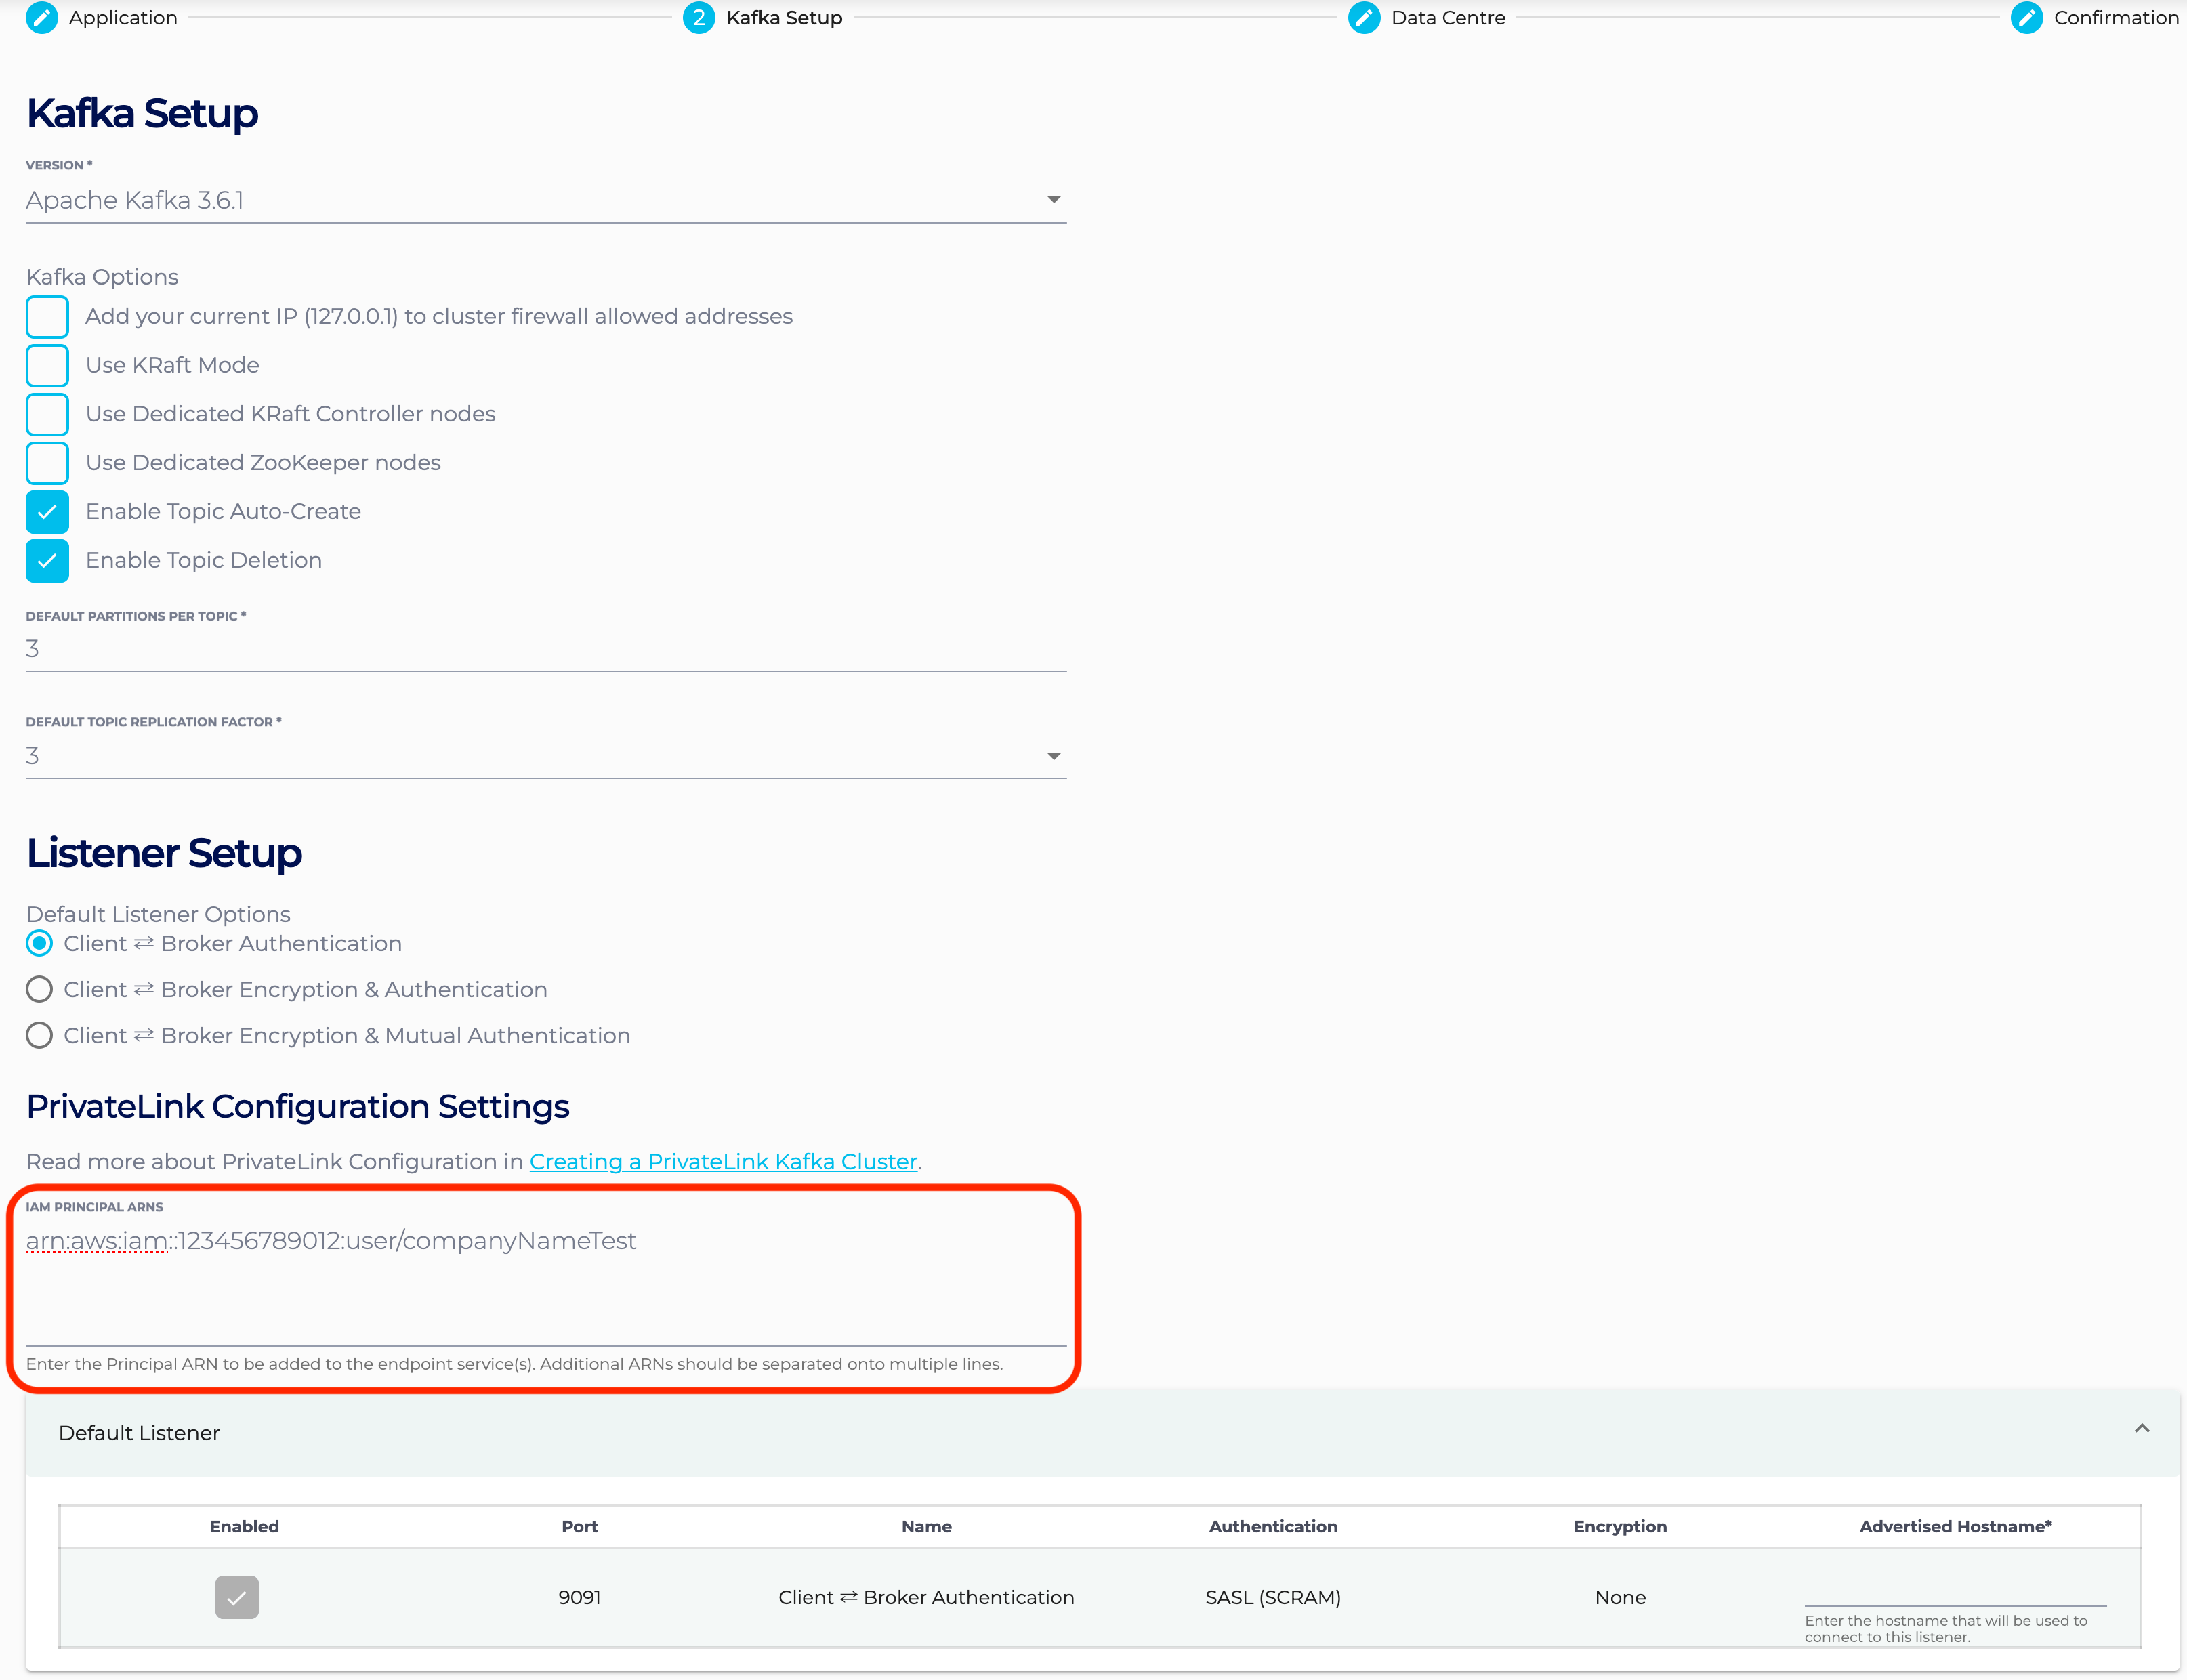This screenshot has height=1680, width=2187.
Task: Open Creating a PrivateLink Kafka Cluster link
Action: (x=723, y=1162)
